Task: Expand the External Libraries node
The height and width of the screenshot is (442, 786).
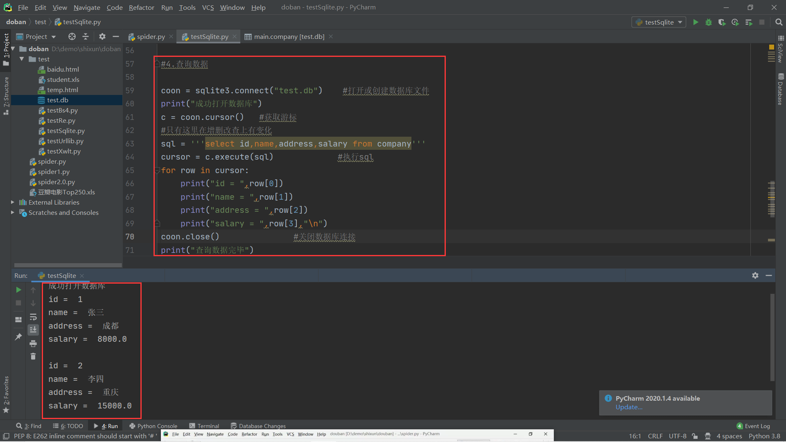Action: [x=13, y=202]
